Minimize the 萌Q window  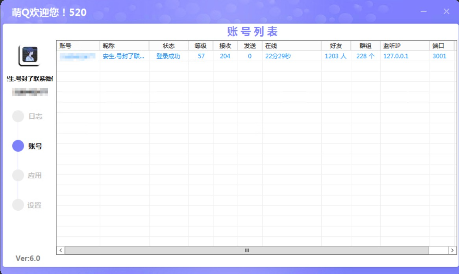424,12
